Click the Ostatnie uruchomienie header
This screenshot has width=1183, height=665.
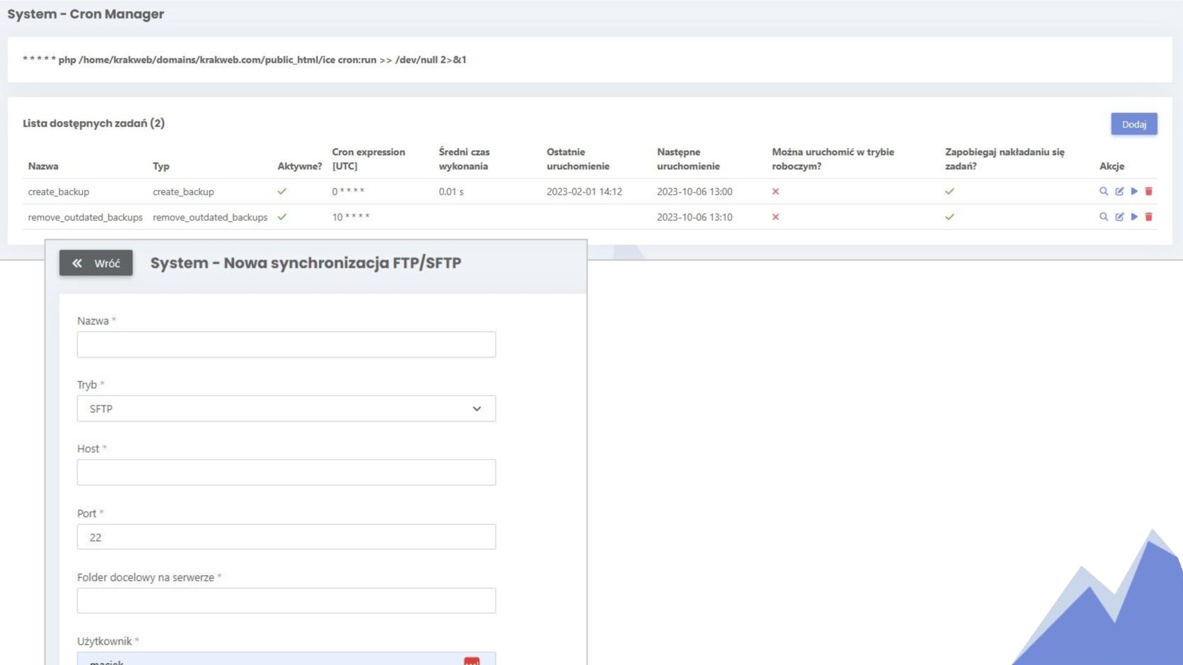[578, 159]
